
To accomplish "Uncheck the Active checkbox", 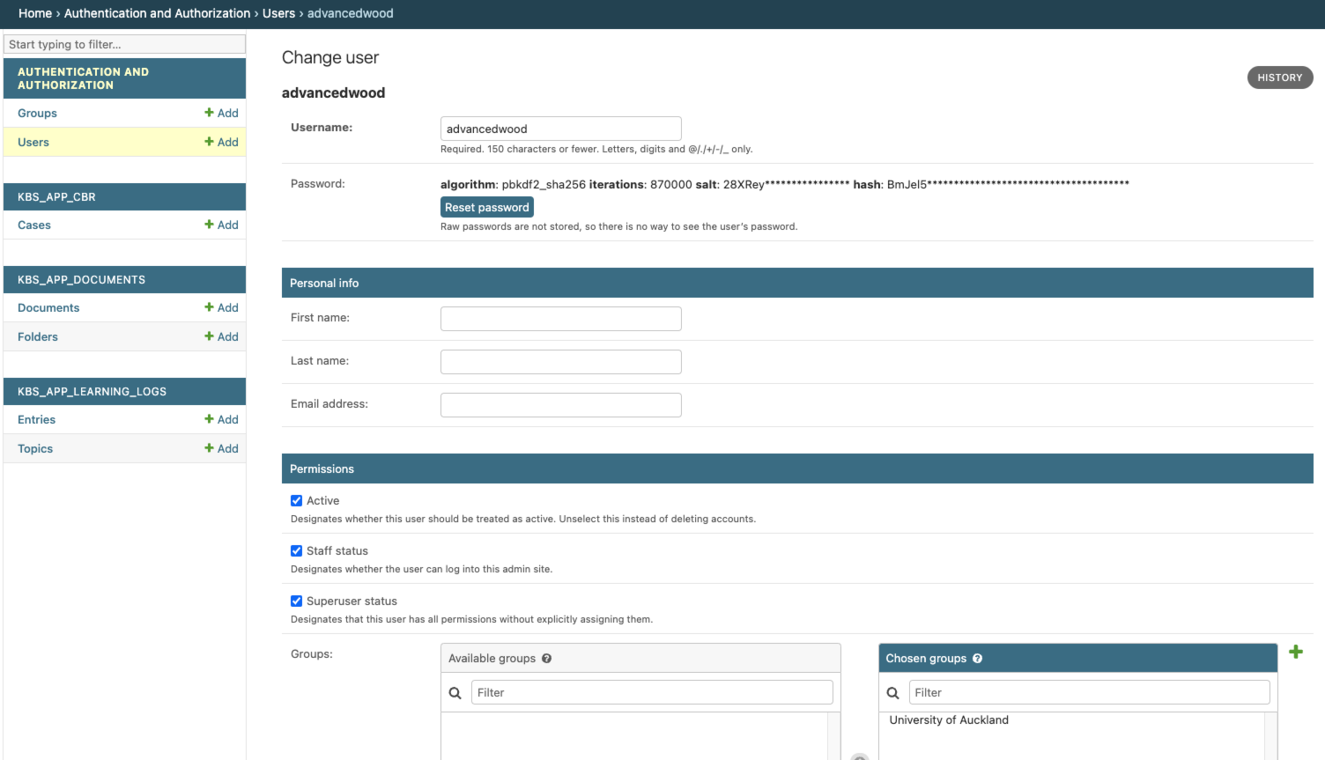I will [296, 500].
